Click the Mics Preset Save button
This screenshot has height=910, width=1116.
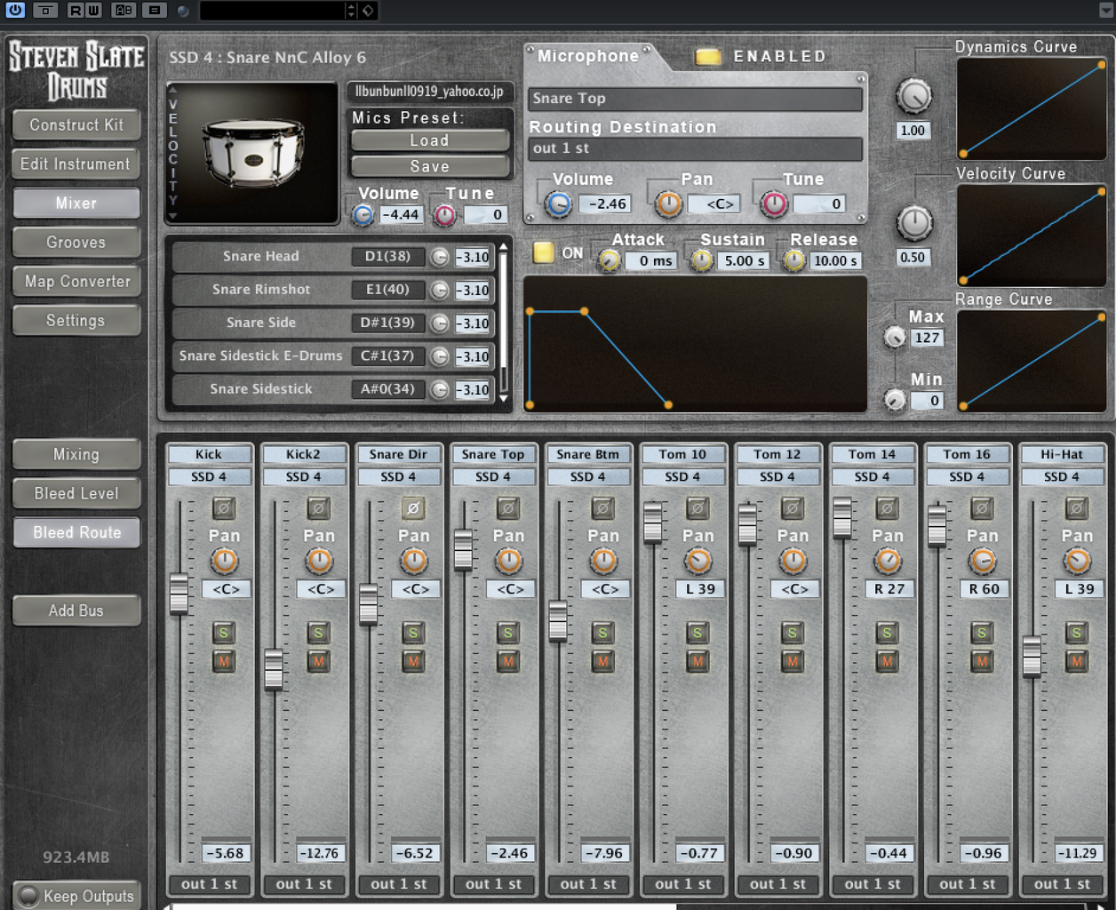430,166
